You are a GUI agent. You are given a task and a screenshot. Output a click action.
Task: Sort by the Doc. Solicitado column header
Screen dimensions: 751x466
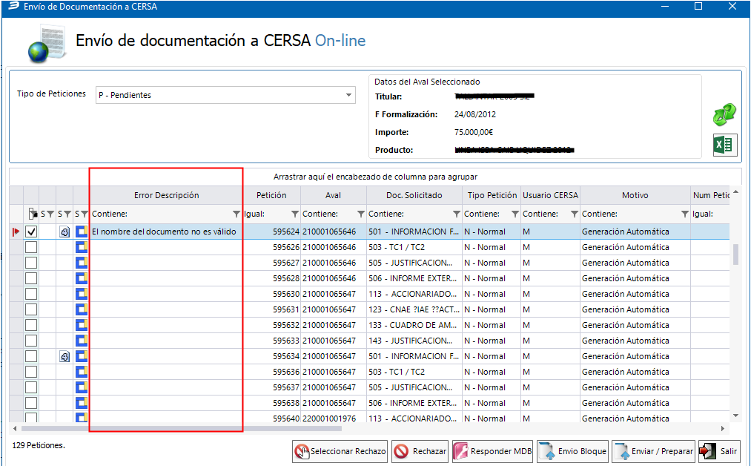(x=414, y=196)
